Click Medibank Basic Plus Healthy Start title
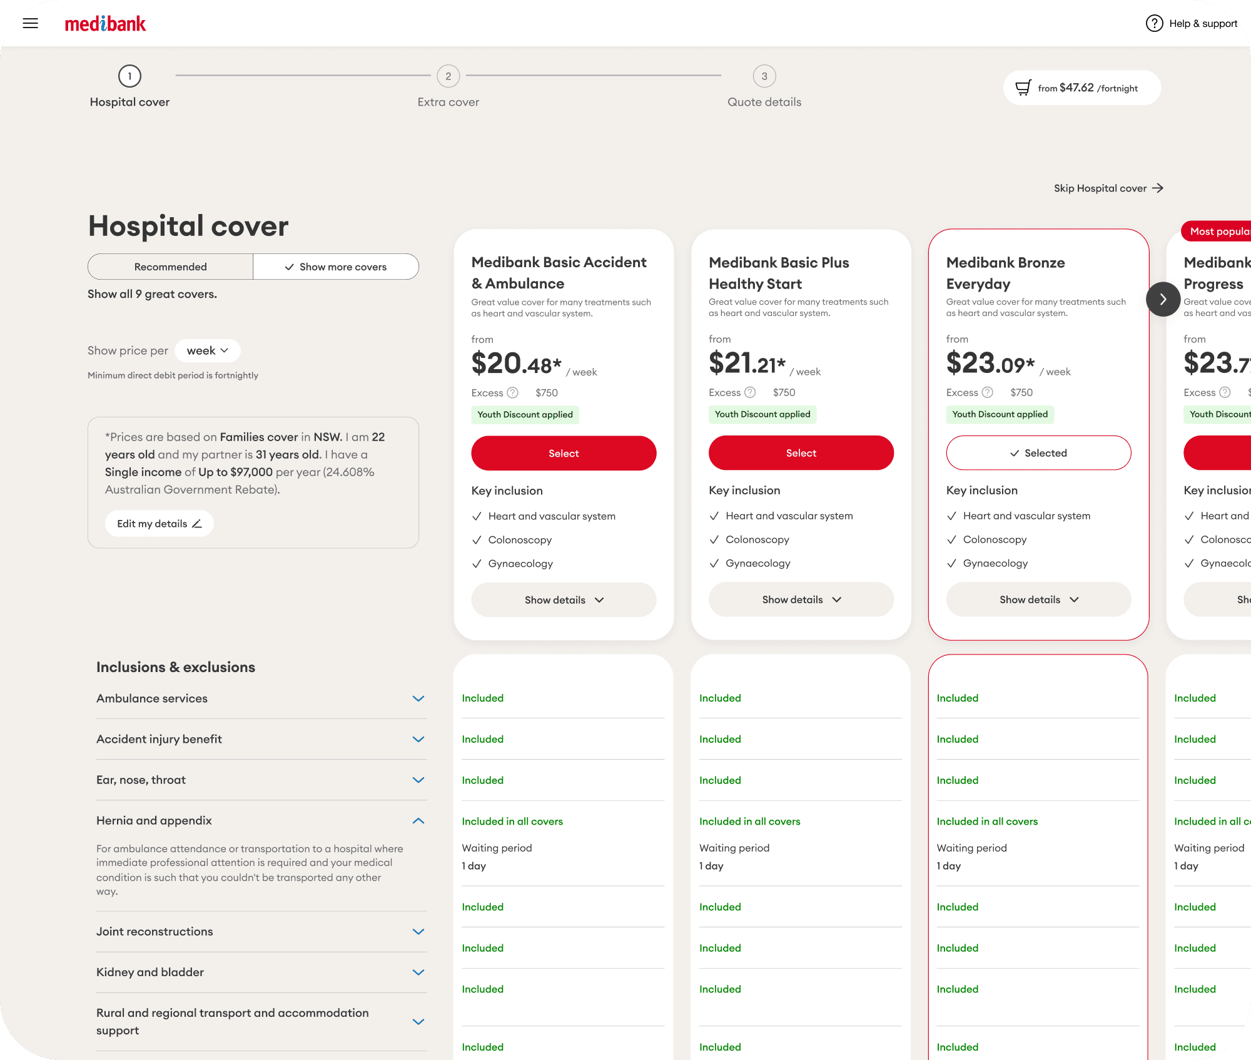This screenshot has width=1251, height=1060. click(779, 273)
